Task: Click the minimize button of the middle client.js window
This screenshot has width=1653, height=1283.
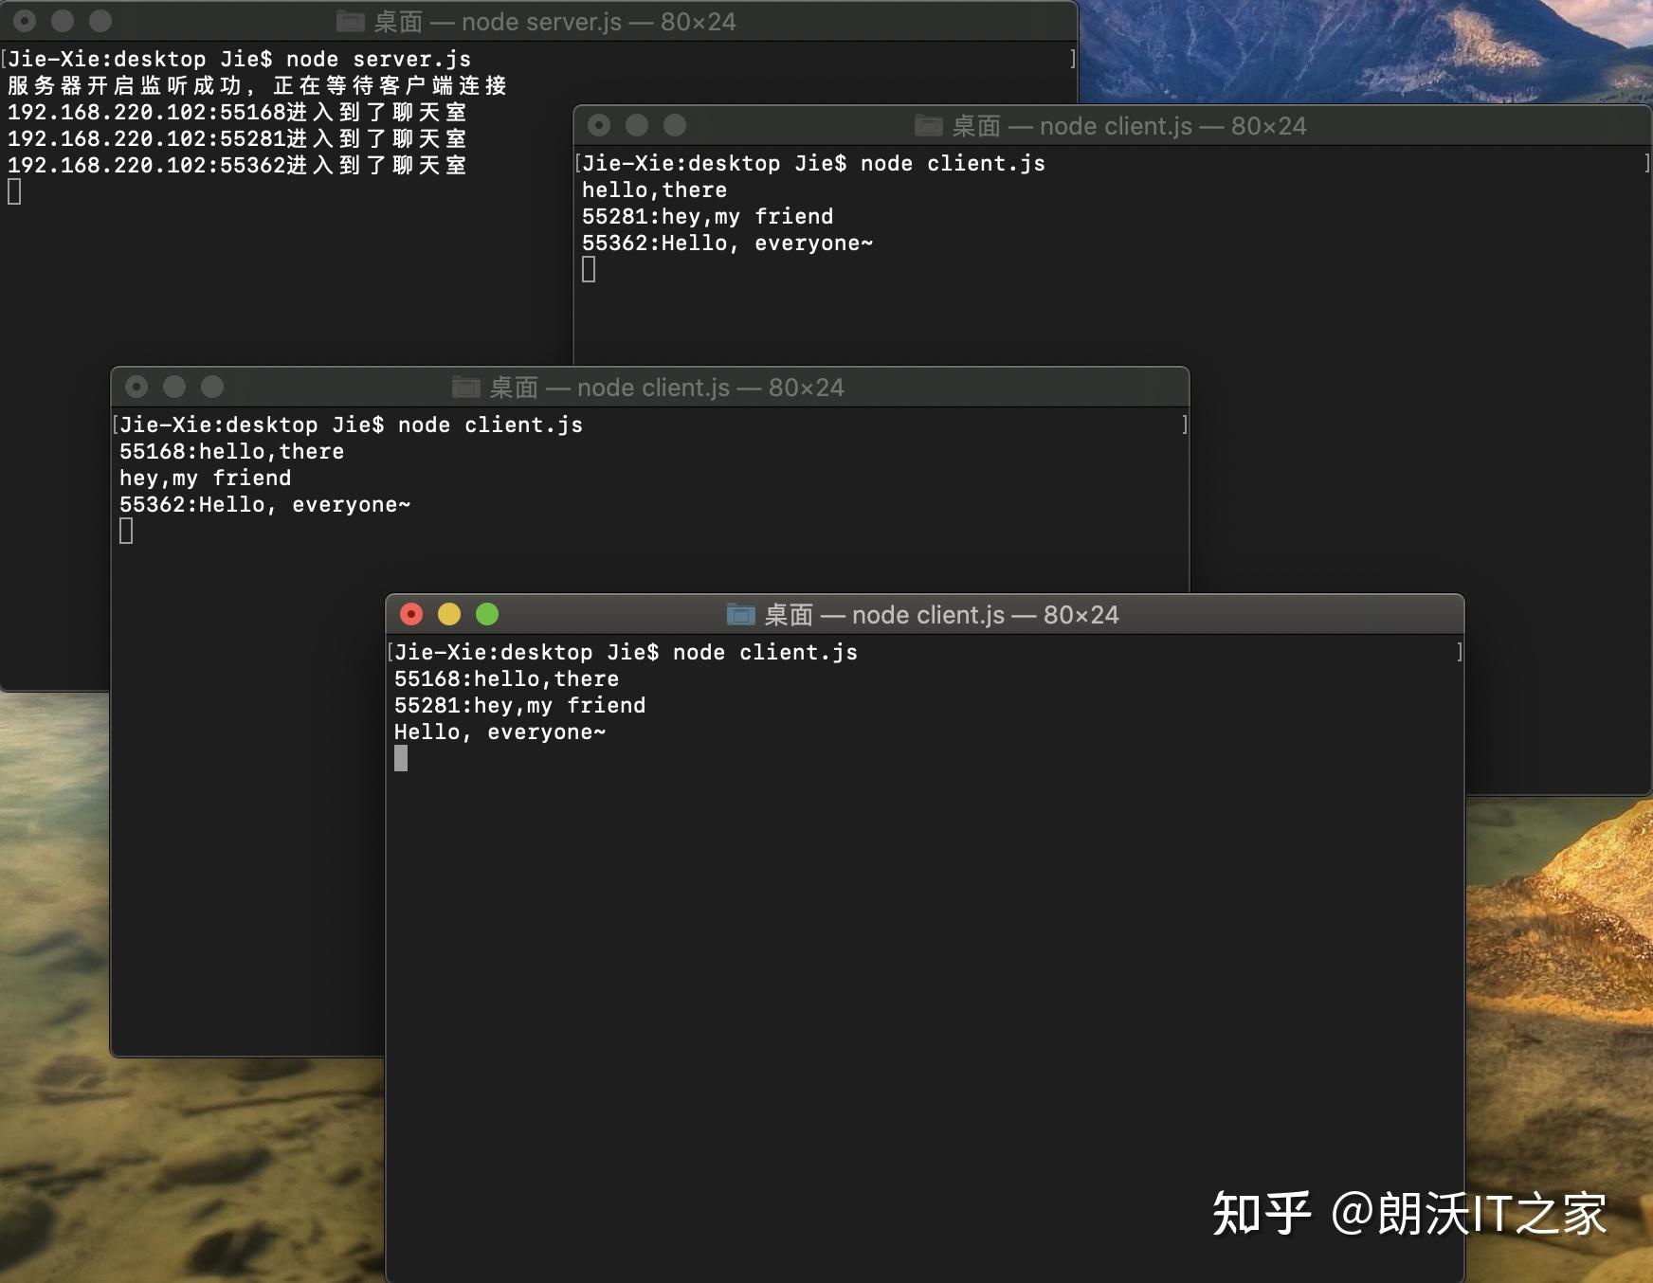Action: pos(174,387)
